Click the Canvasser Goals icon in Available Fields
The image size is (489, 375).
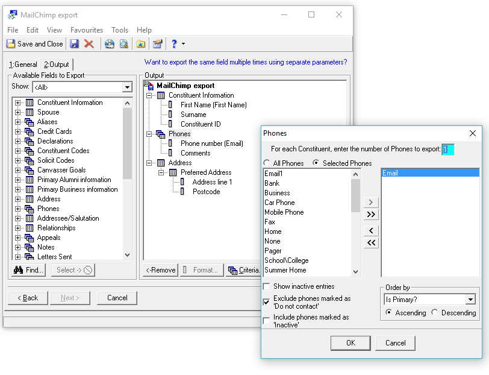(30, 171)
